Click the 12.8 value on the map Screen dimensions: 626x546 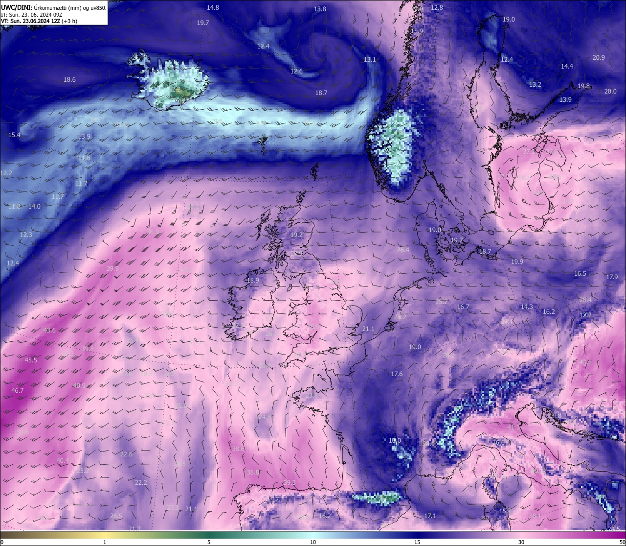coord(437,7)
